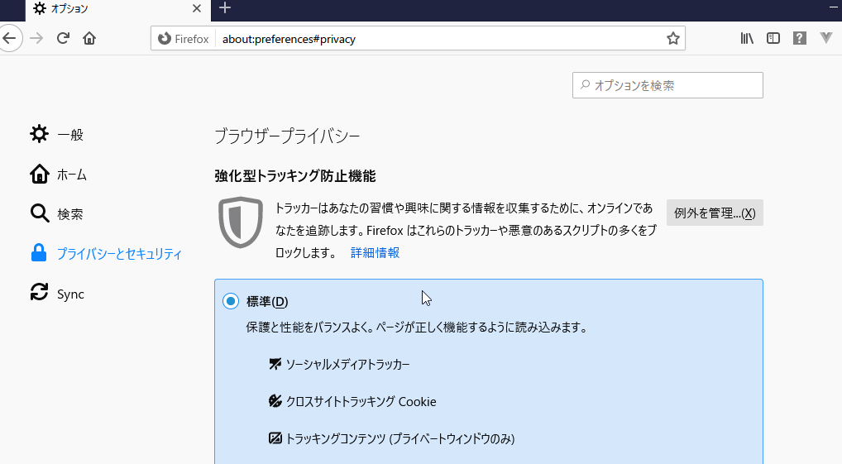Click the blue padlock sidebar icon
The image size is (842, 464).
click(x=39, y=252)
